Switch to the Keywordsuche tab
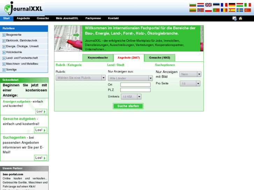Image resolution: width=254 pixels, height=190 pixels. coord(98,58)
